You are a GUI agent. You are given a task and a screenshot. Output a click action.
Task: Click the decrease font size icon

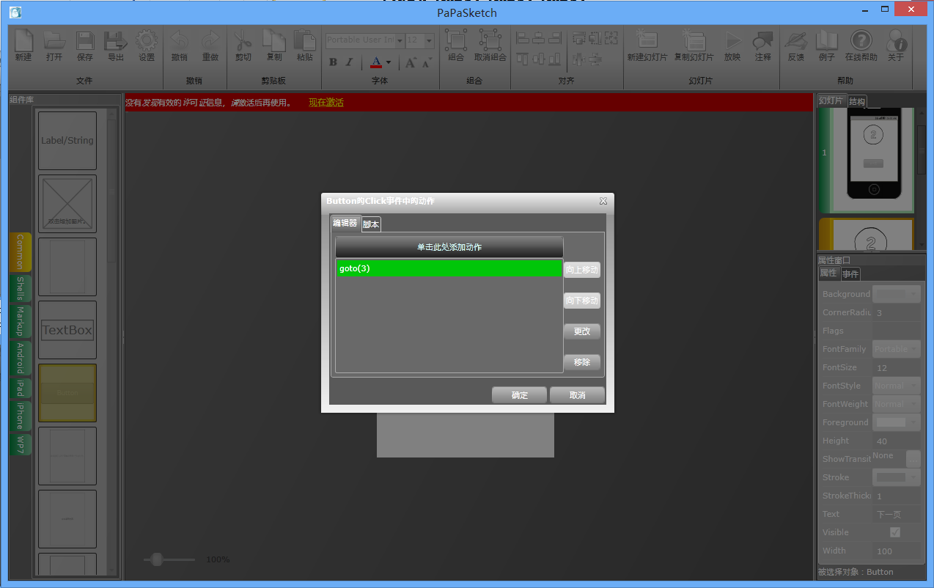[x=426, y=62]
